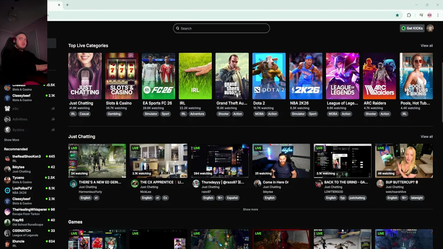The width and height of the screenshot is (443, 249).
Task: View all Top Live Categories
Action: coord(426,46)
